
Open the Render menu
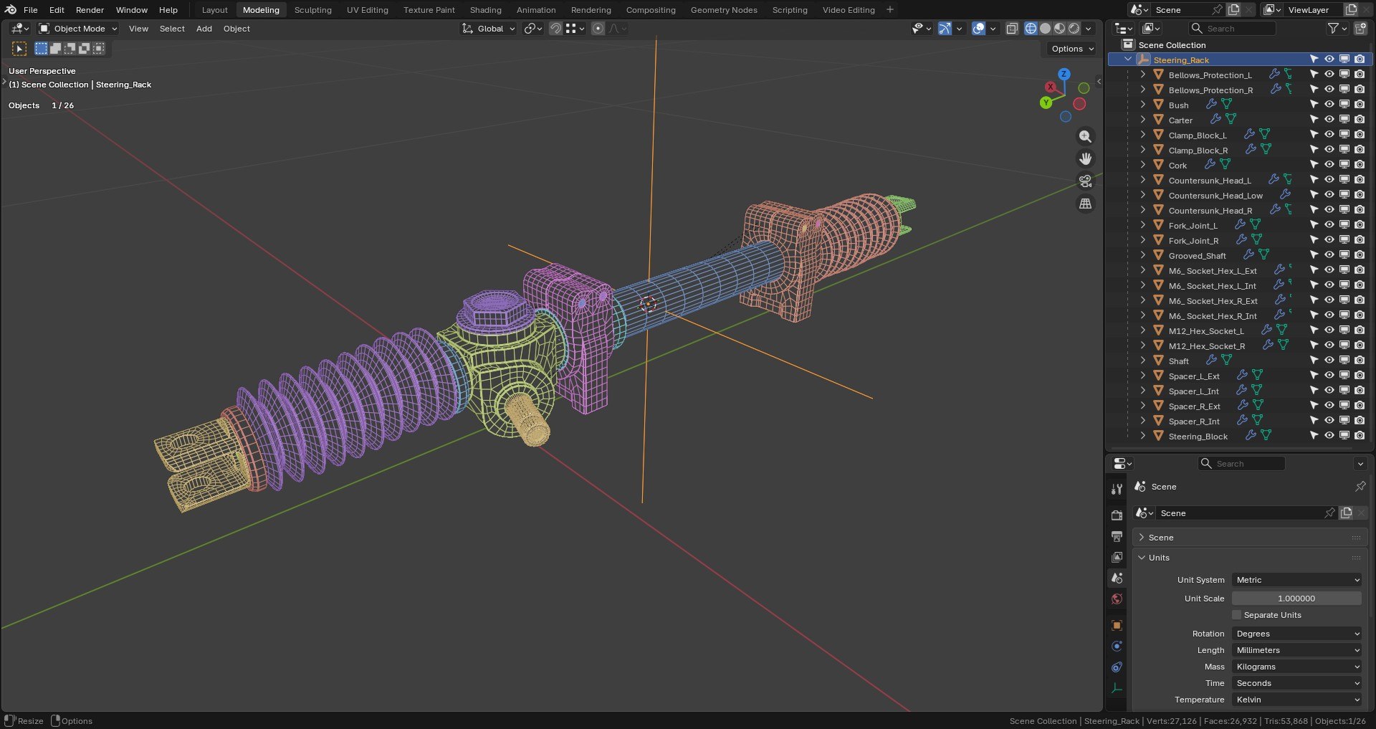click(90, 10)
